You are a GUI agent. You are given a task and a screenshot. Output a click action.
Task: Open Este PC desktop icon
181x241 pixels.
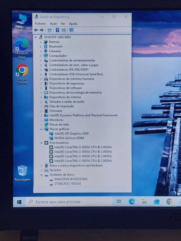coord(21,21)
